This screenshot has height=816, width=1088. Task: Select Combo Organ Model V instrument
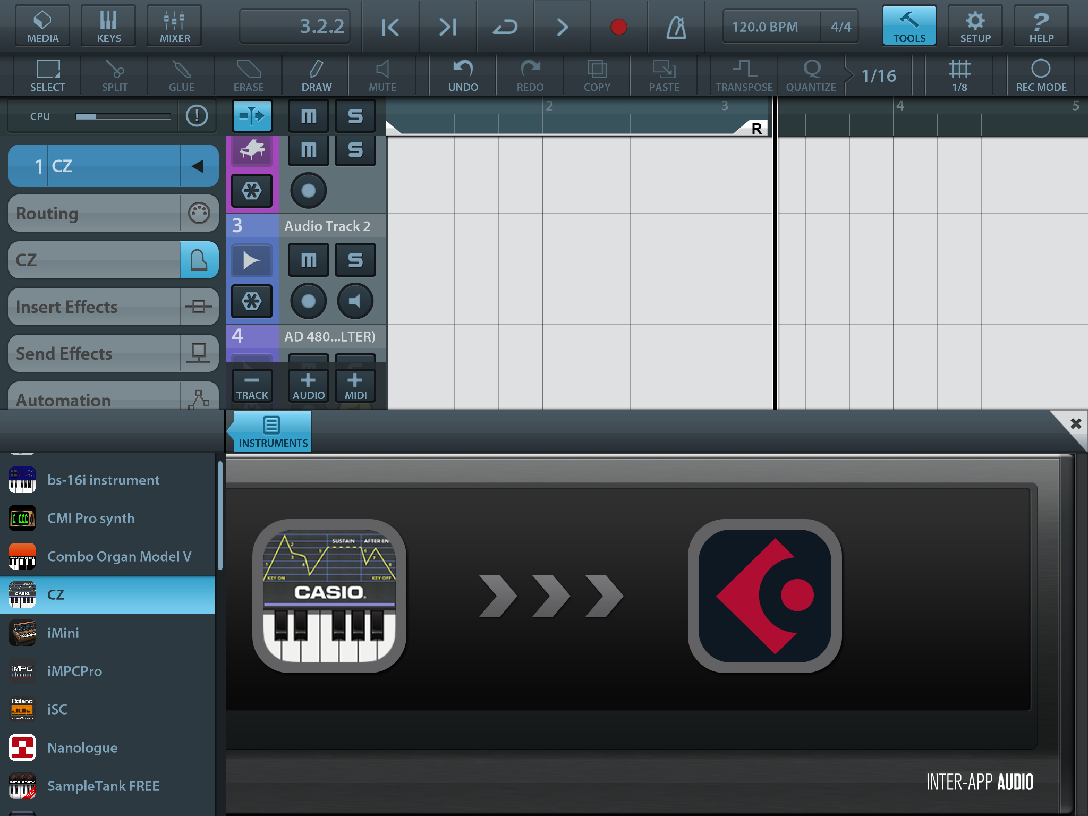(x=107, y=556)
